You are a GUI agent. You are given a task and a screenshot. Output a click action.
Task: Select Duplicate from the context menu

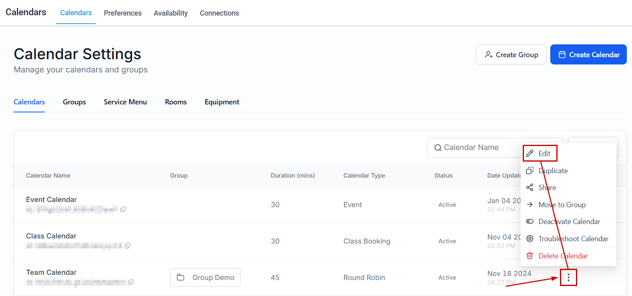coord(553,171)
